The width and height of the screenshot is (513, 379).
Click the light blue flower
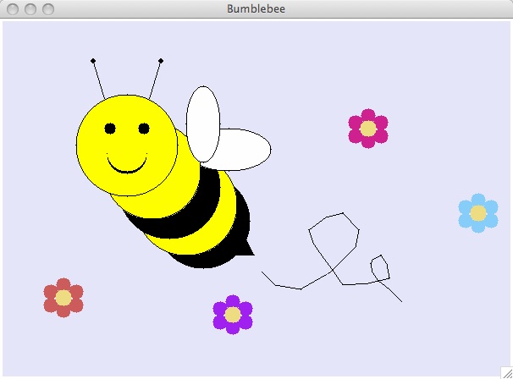[478, 213]
